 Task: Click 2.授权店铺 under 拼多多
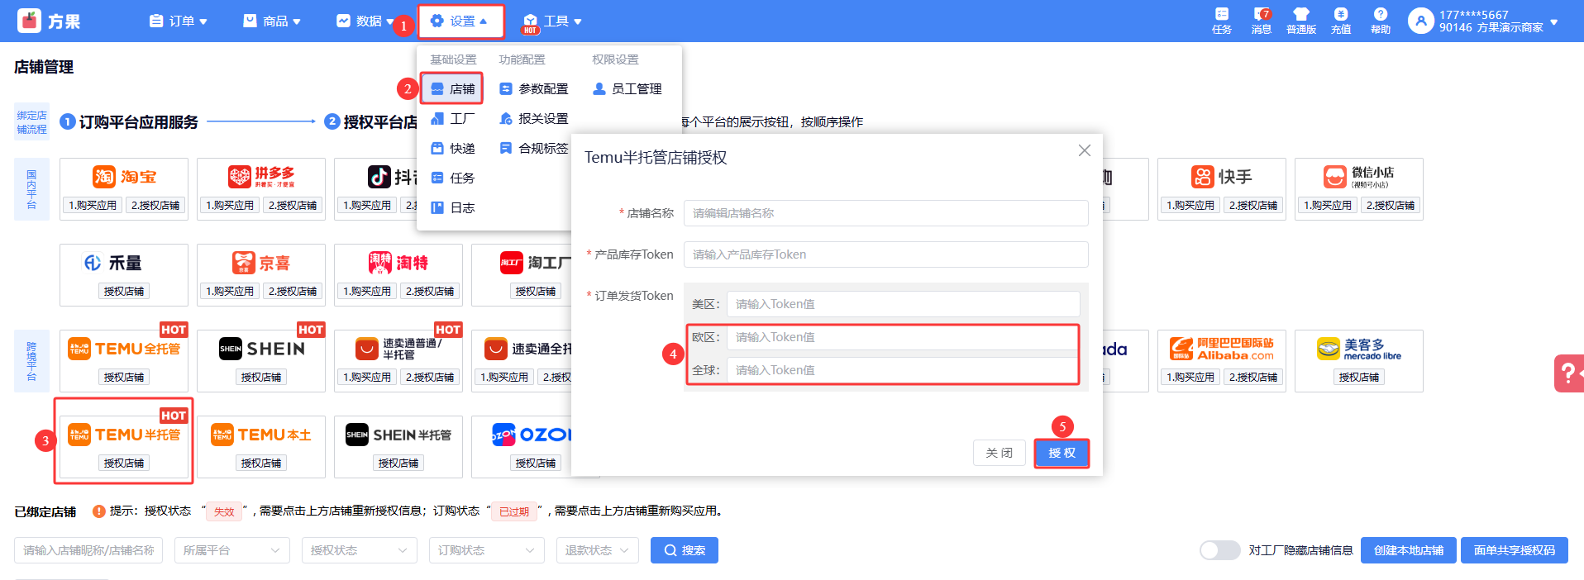coord(293,205)
